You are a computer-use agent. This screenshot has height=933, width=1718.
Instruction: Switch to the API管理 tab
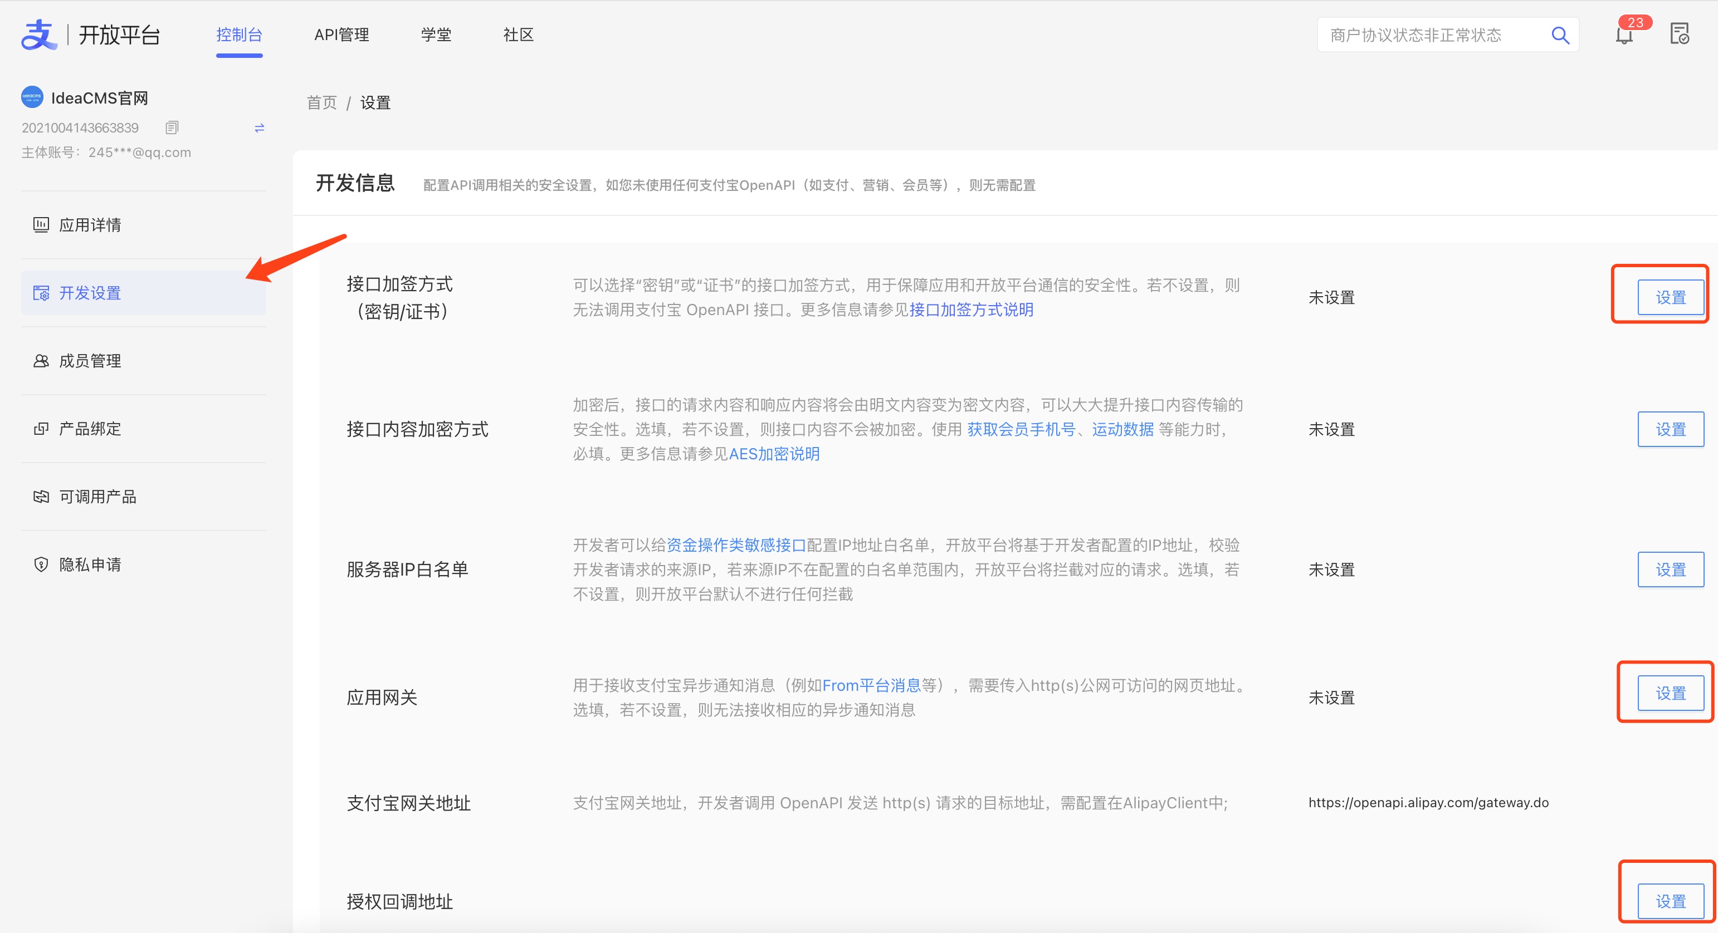coord(341,35)
